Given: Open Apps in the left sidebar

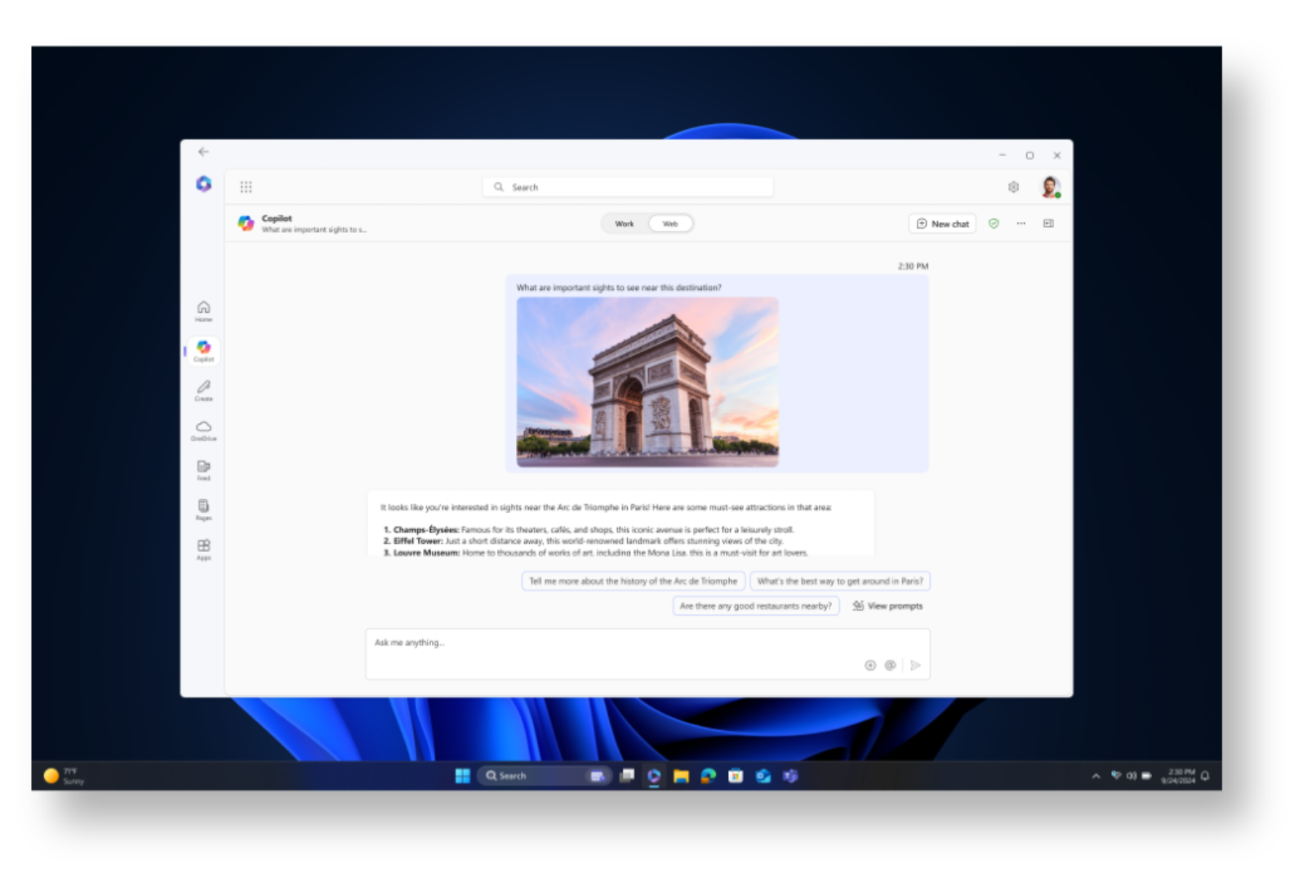Looking at the screenshot, I should point(203,550).
